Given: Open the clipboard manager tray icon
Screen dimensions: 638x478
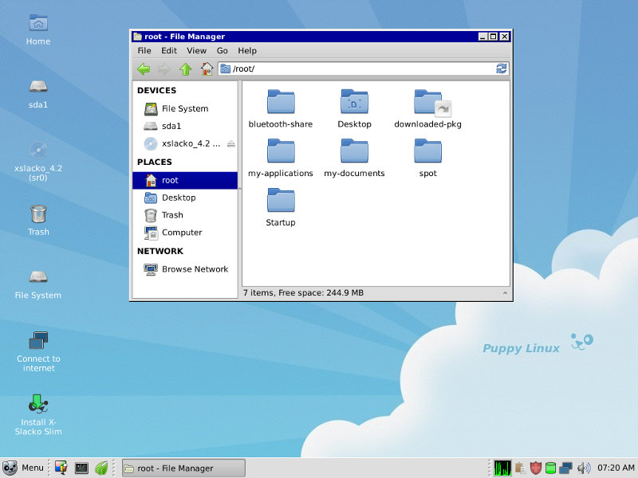Looking at the screenshot, I should (520, 468).
